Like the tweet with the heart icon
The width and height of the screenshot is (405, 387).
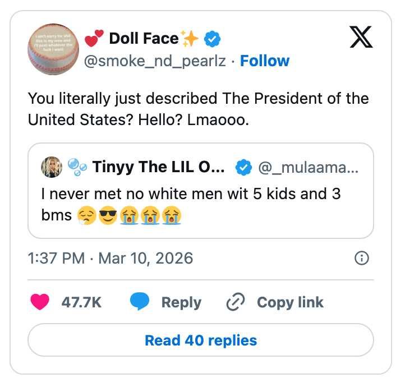click(40, 302)
